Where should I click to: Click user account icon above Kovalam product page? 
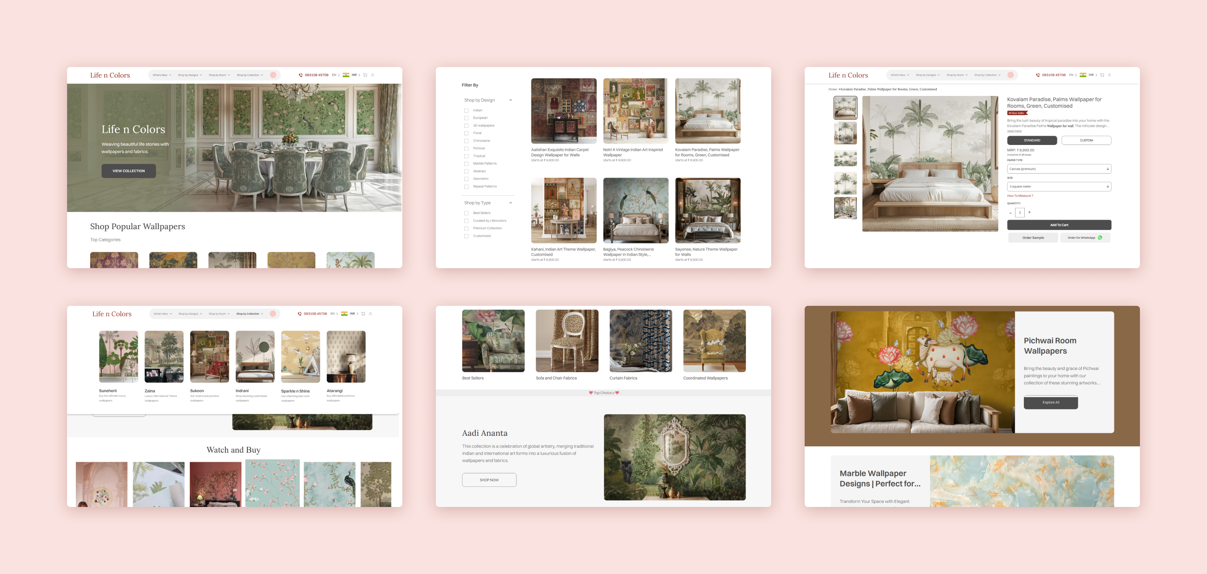tap(1109, 75)
